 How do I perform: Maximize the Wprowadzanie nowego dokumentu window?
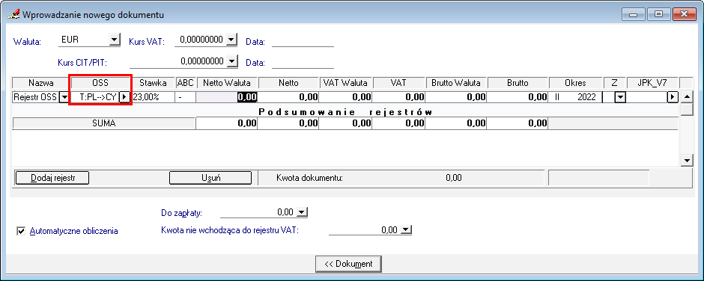[x=659, y=14]
